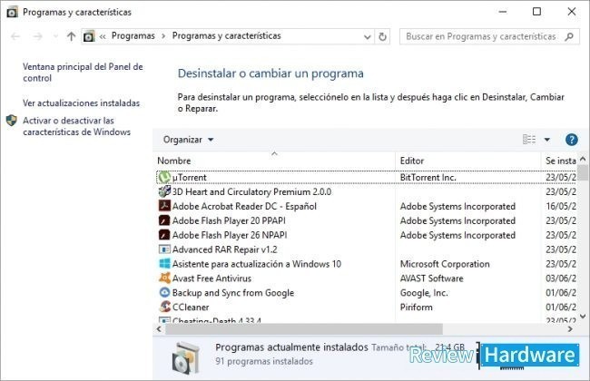The height and width of the screenshot is (381, 590).
Task: Open Ver actualizaciones instaladas link
Action: tap(82, 103)
